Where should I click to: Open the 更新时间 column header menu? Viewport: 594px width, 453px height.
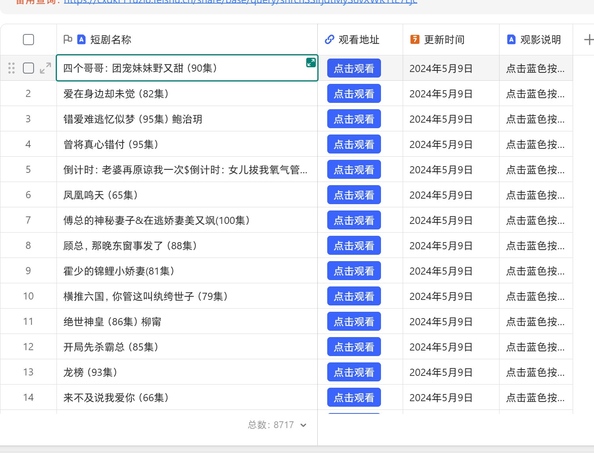pos(444,40)
